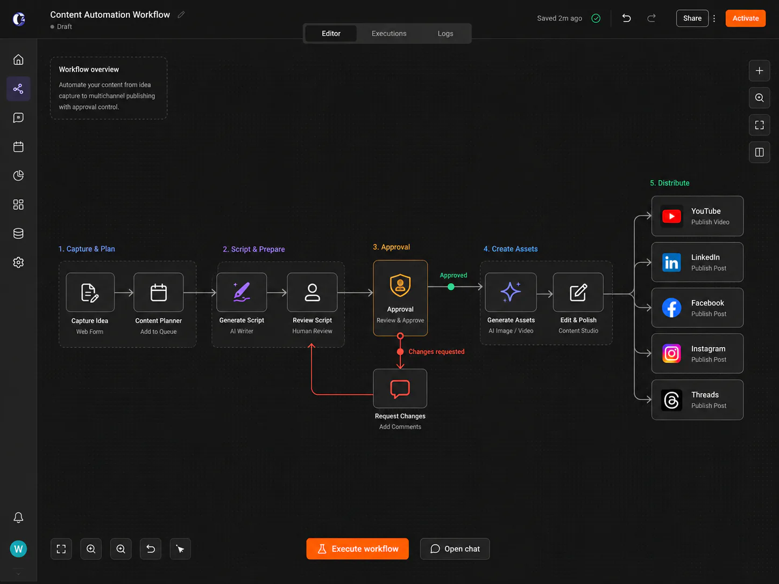Select the Capture Idea node

click(x=90, y=293)
